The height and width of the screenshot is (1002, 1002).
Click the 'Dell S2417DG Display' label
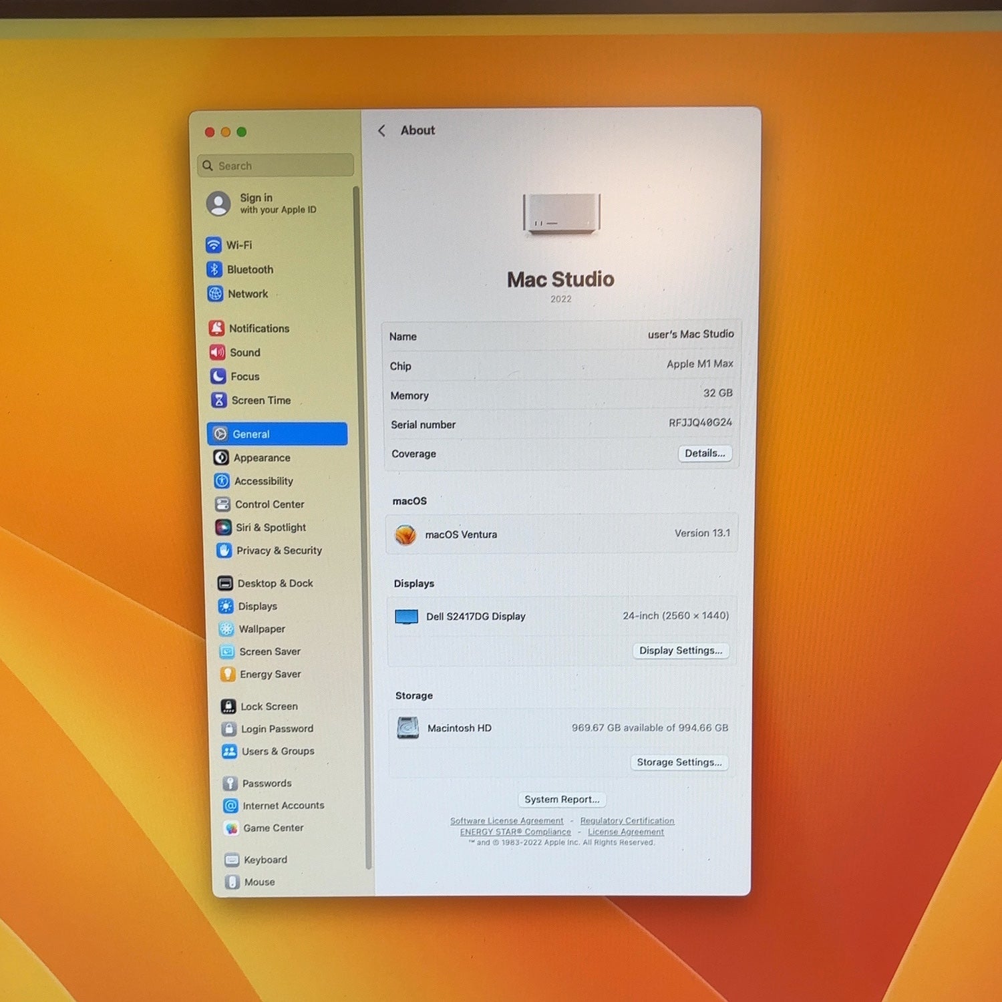[x=476, y=617]
